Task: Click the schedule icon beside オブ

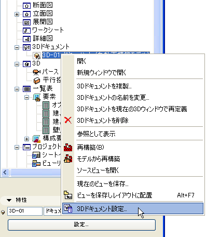Action: pos(46,106)
